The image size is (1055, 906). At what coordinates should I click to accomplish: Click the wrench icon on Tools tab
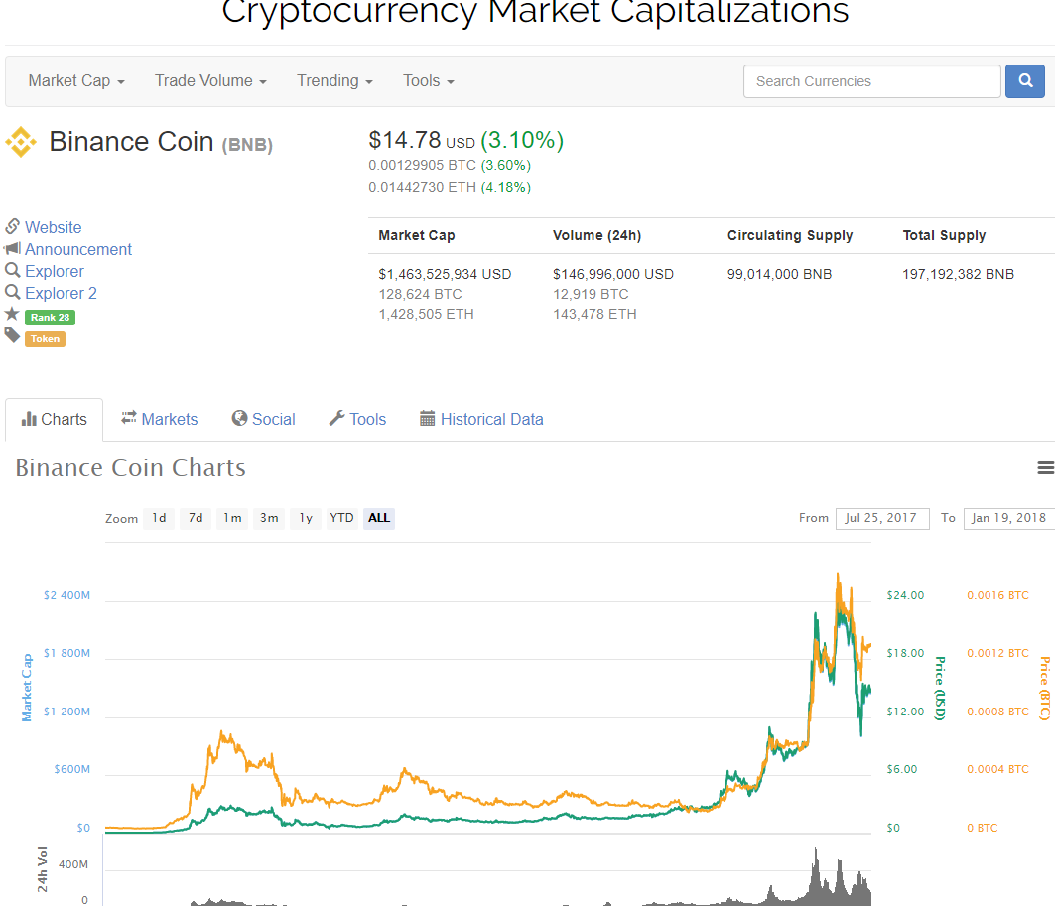click(336, 419)
